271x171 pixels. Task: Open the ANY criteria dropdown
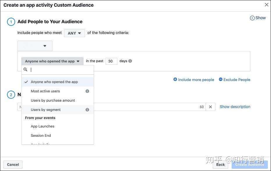point(74,33)
